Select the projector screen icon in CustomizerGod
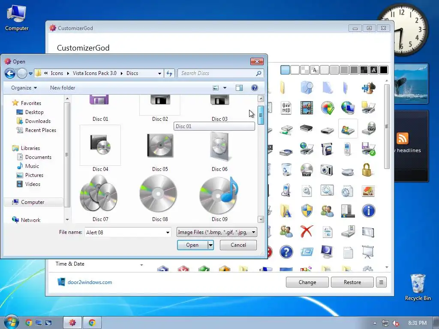This screenshot has height=329, width=439. tap(368, 252)
